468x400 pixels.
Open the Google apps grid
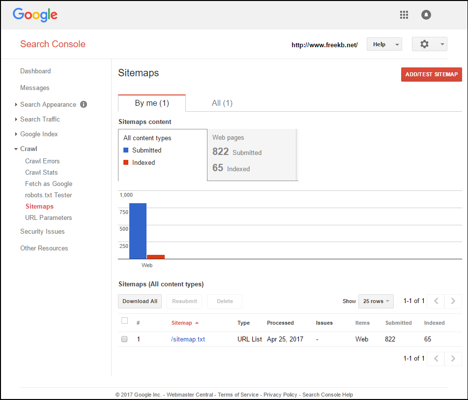404,15
